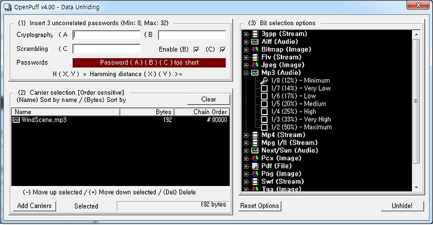Check the 1/3 (33%) Very High option
This screenshot has width=433, height=225.
pyautogui.click(x=264, y=119)
